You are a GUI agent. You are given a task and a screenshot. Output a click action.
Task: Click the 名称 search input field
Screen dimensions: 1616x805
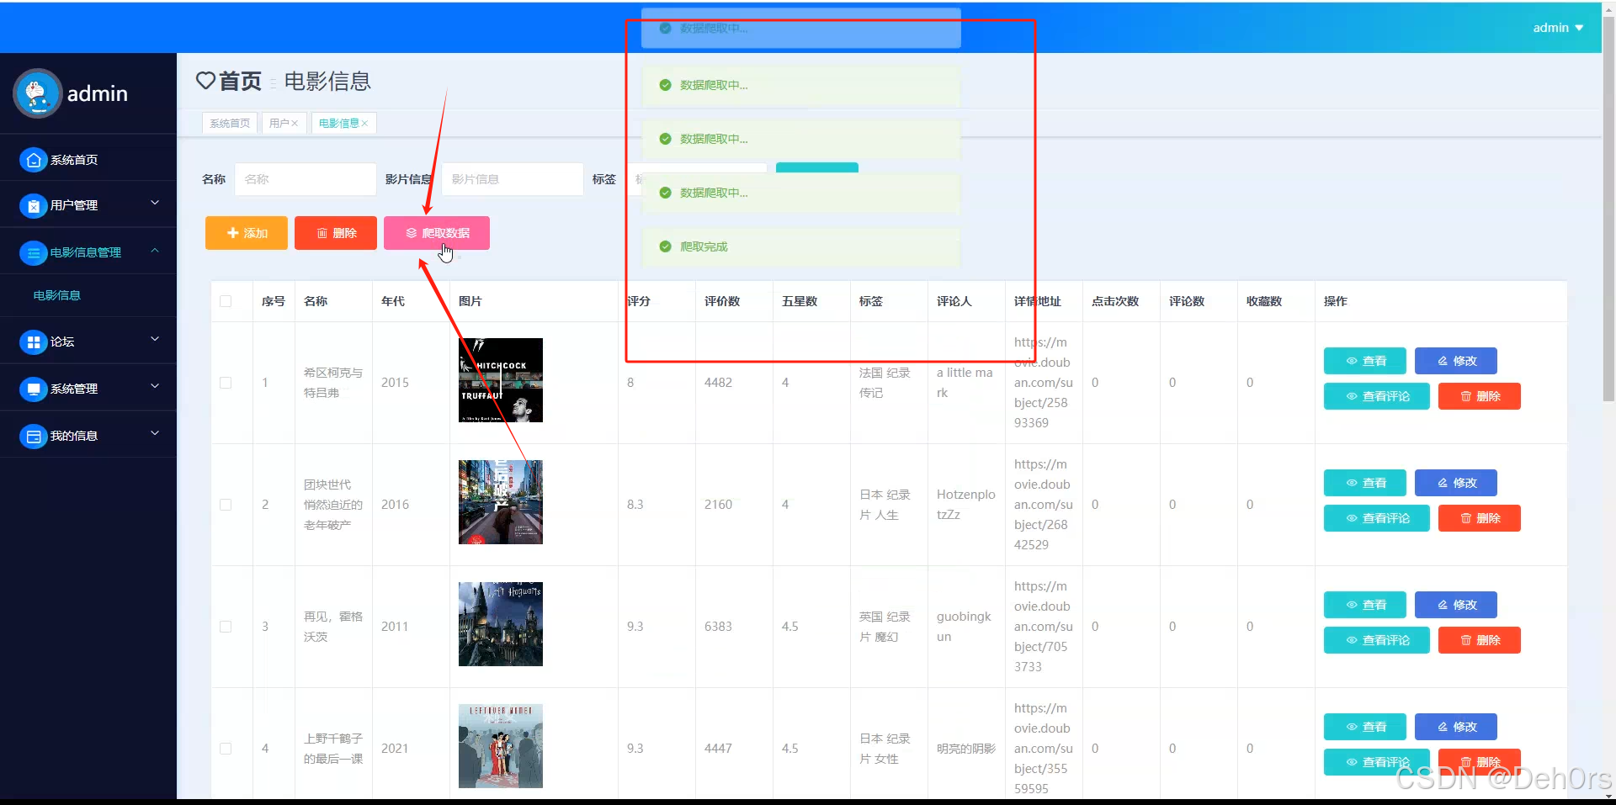[x=305, y=179]
